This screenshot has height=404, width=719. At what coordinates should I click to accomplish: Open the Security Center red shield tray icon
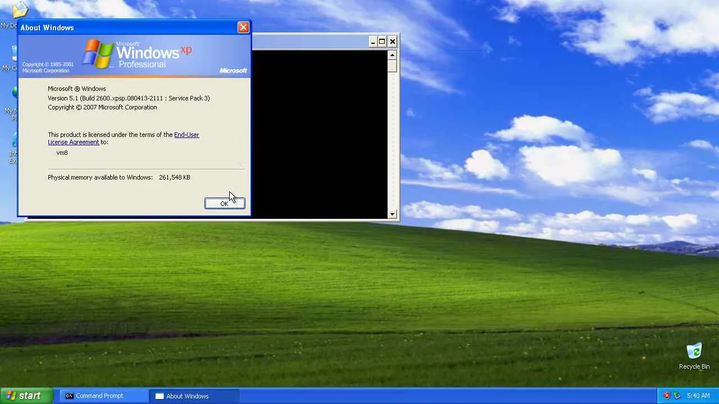(667, 396)
